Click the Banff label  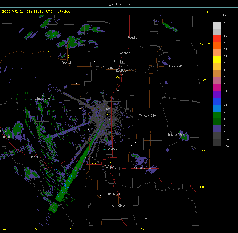tap(34, 157)
